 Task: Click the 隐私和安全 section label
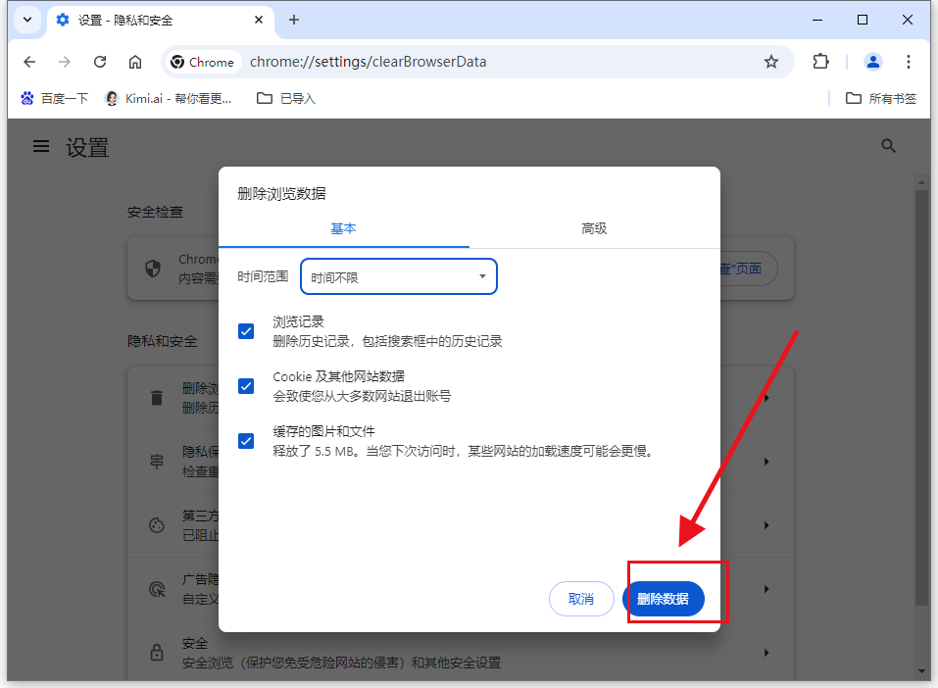(x=162, y=341)
